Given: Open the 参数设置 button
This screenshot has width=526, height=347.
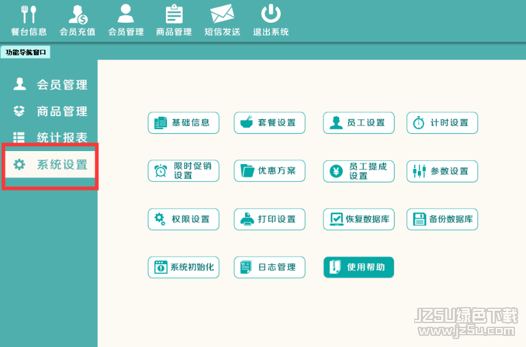Looking at the screenshot, I should [442, 171].
